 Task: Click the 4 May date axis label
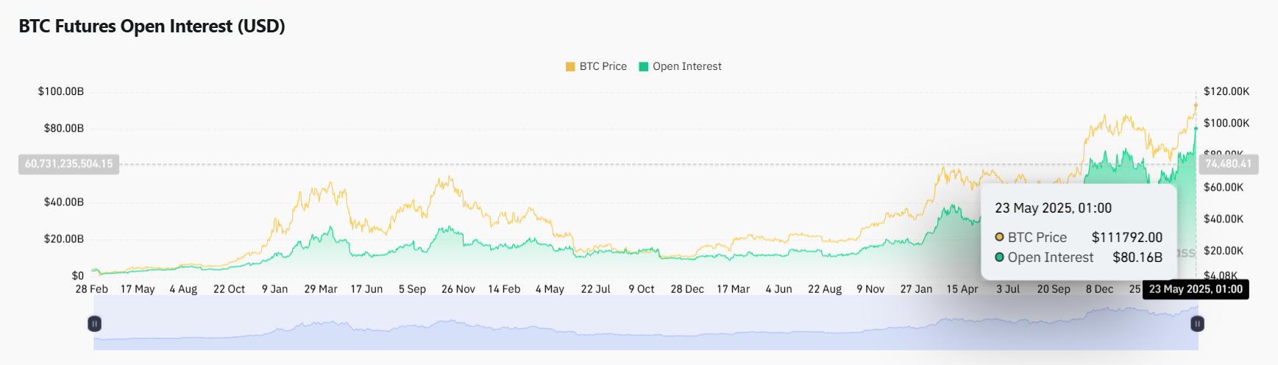pos(550,289)
